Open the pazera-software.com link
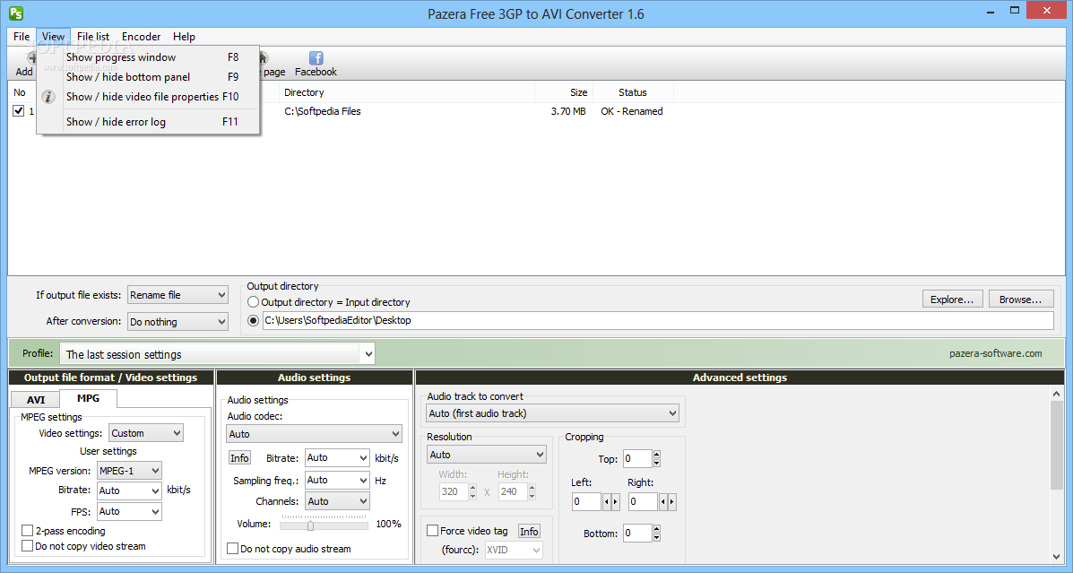The height and width of the screenshot is (573, 1073). click(995, 354)
